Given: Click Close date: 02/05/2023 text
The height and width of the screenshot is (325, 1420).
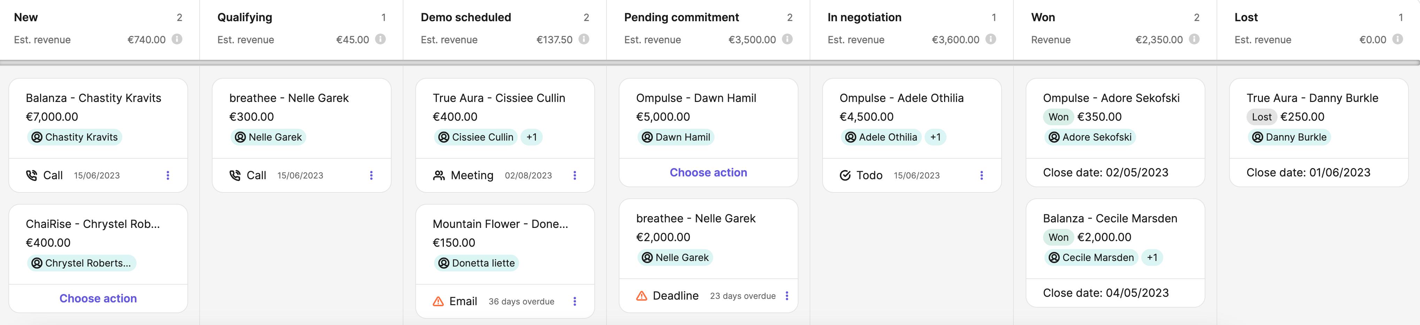Looking at the screenshot, I should [1106, 172].
